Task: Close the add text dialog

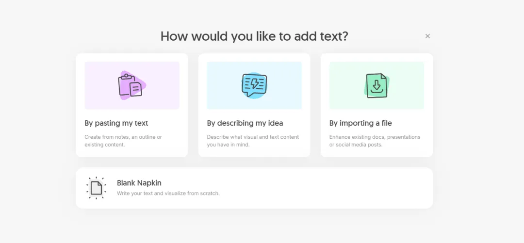Action: pyautogui.click(x=427, y=36)
